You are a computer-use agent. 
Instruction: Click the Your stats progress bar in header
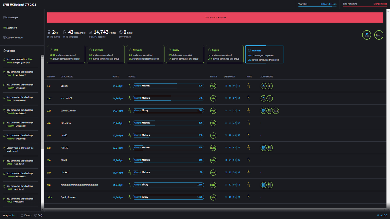[x=317, y=6]
